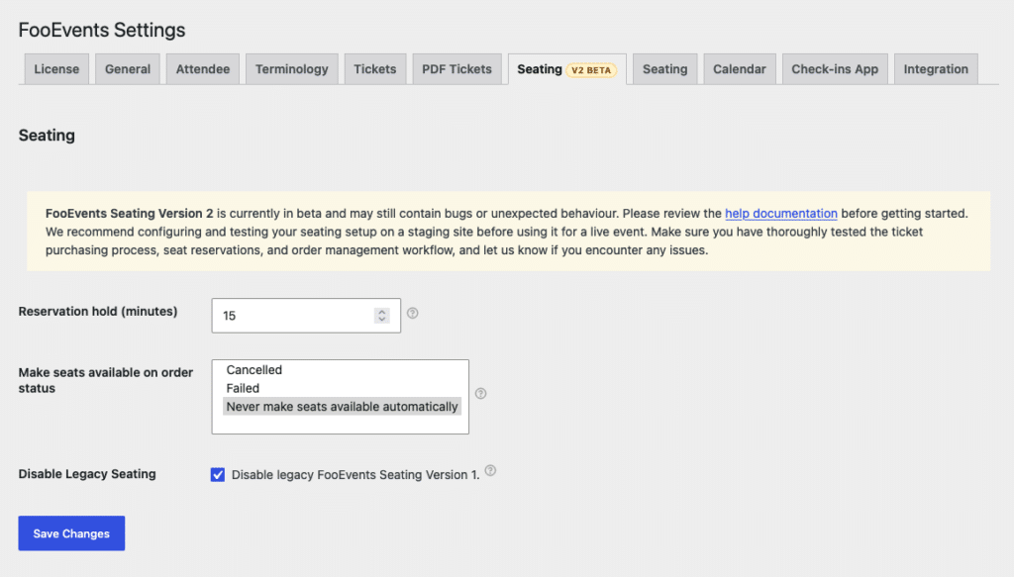This screenshot has height=577, width=1014.
Task: Open the help documentation link
Action: (x=781, y=213)
